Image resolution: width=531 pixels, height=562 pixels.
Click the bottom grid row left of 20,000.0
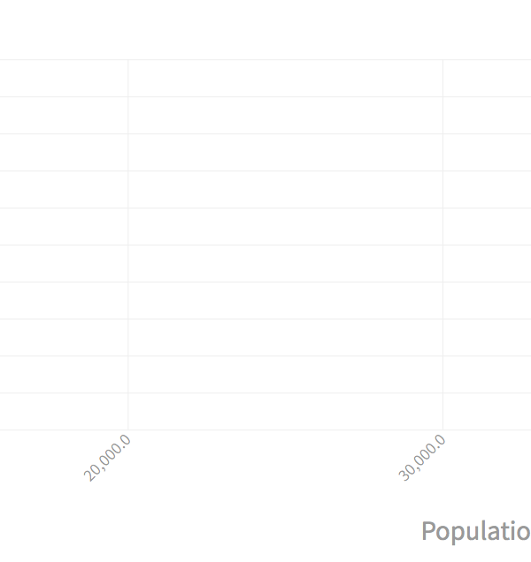pos(64,412)
